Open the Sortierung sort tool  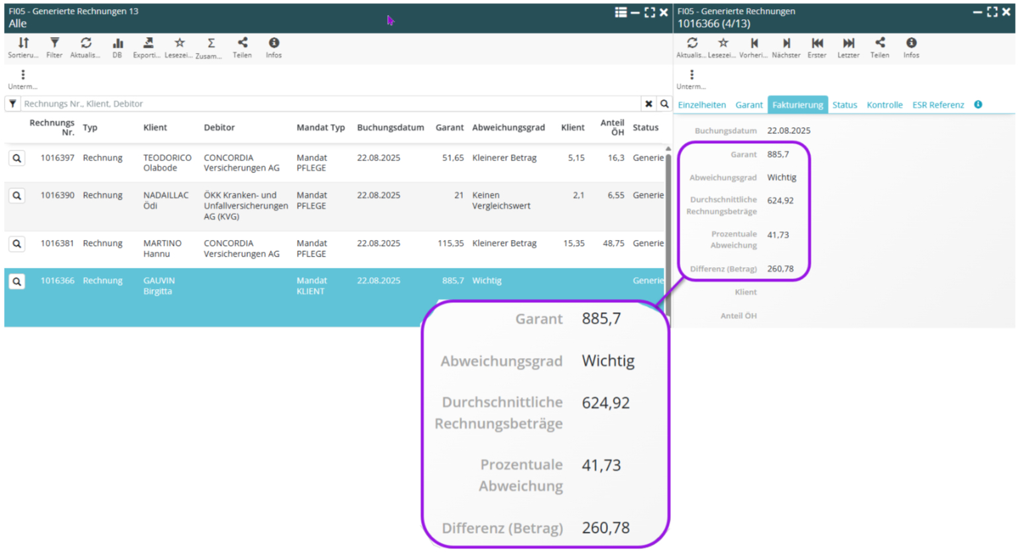[23, 48]
